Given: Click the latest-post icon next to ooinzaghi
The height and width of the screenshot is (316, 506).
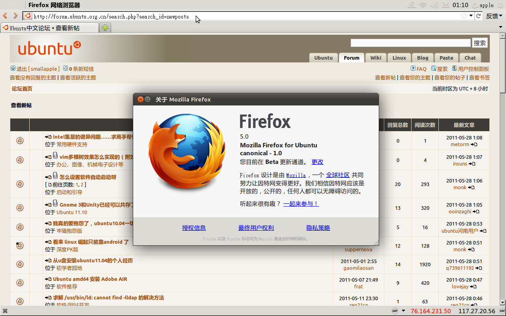Looking at the screenshot, I should [x=476, y=211].
